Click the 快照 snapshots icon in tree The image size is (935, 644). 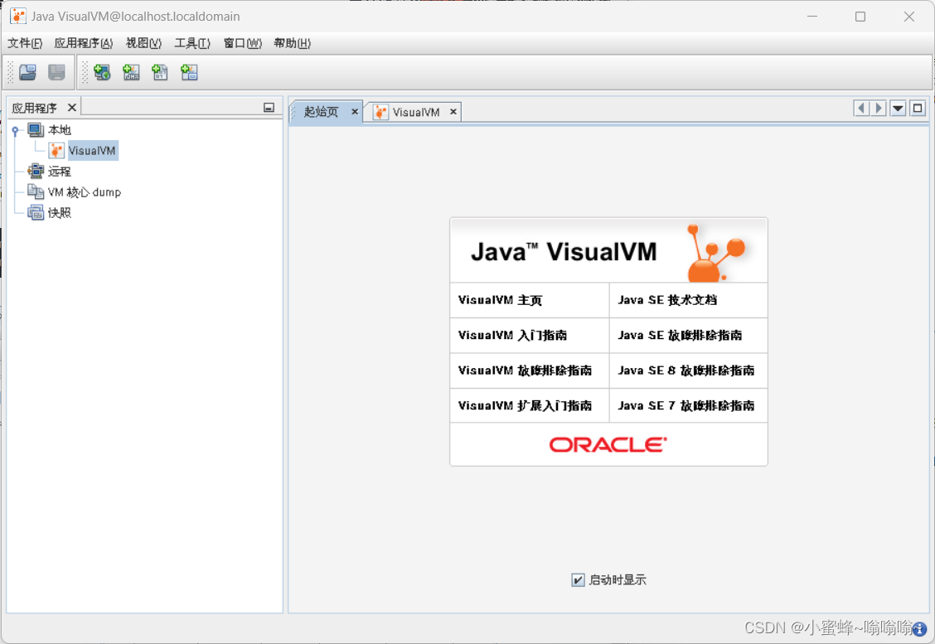[36, 213]
